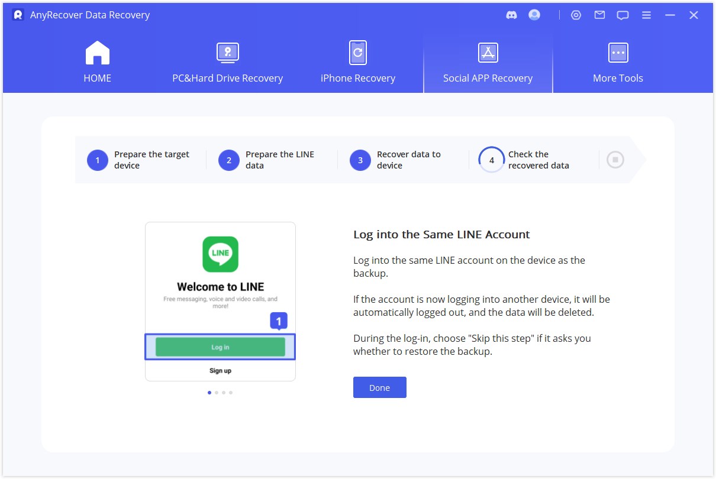The image size is (716, 479).
Task: Open the chat support icon
Action: coord(623,15)
